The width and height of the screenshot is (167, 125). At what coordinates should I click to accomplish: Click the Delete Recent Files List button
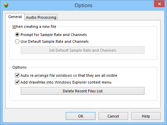[82, 91]
